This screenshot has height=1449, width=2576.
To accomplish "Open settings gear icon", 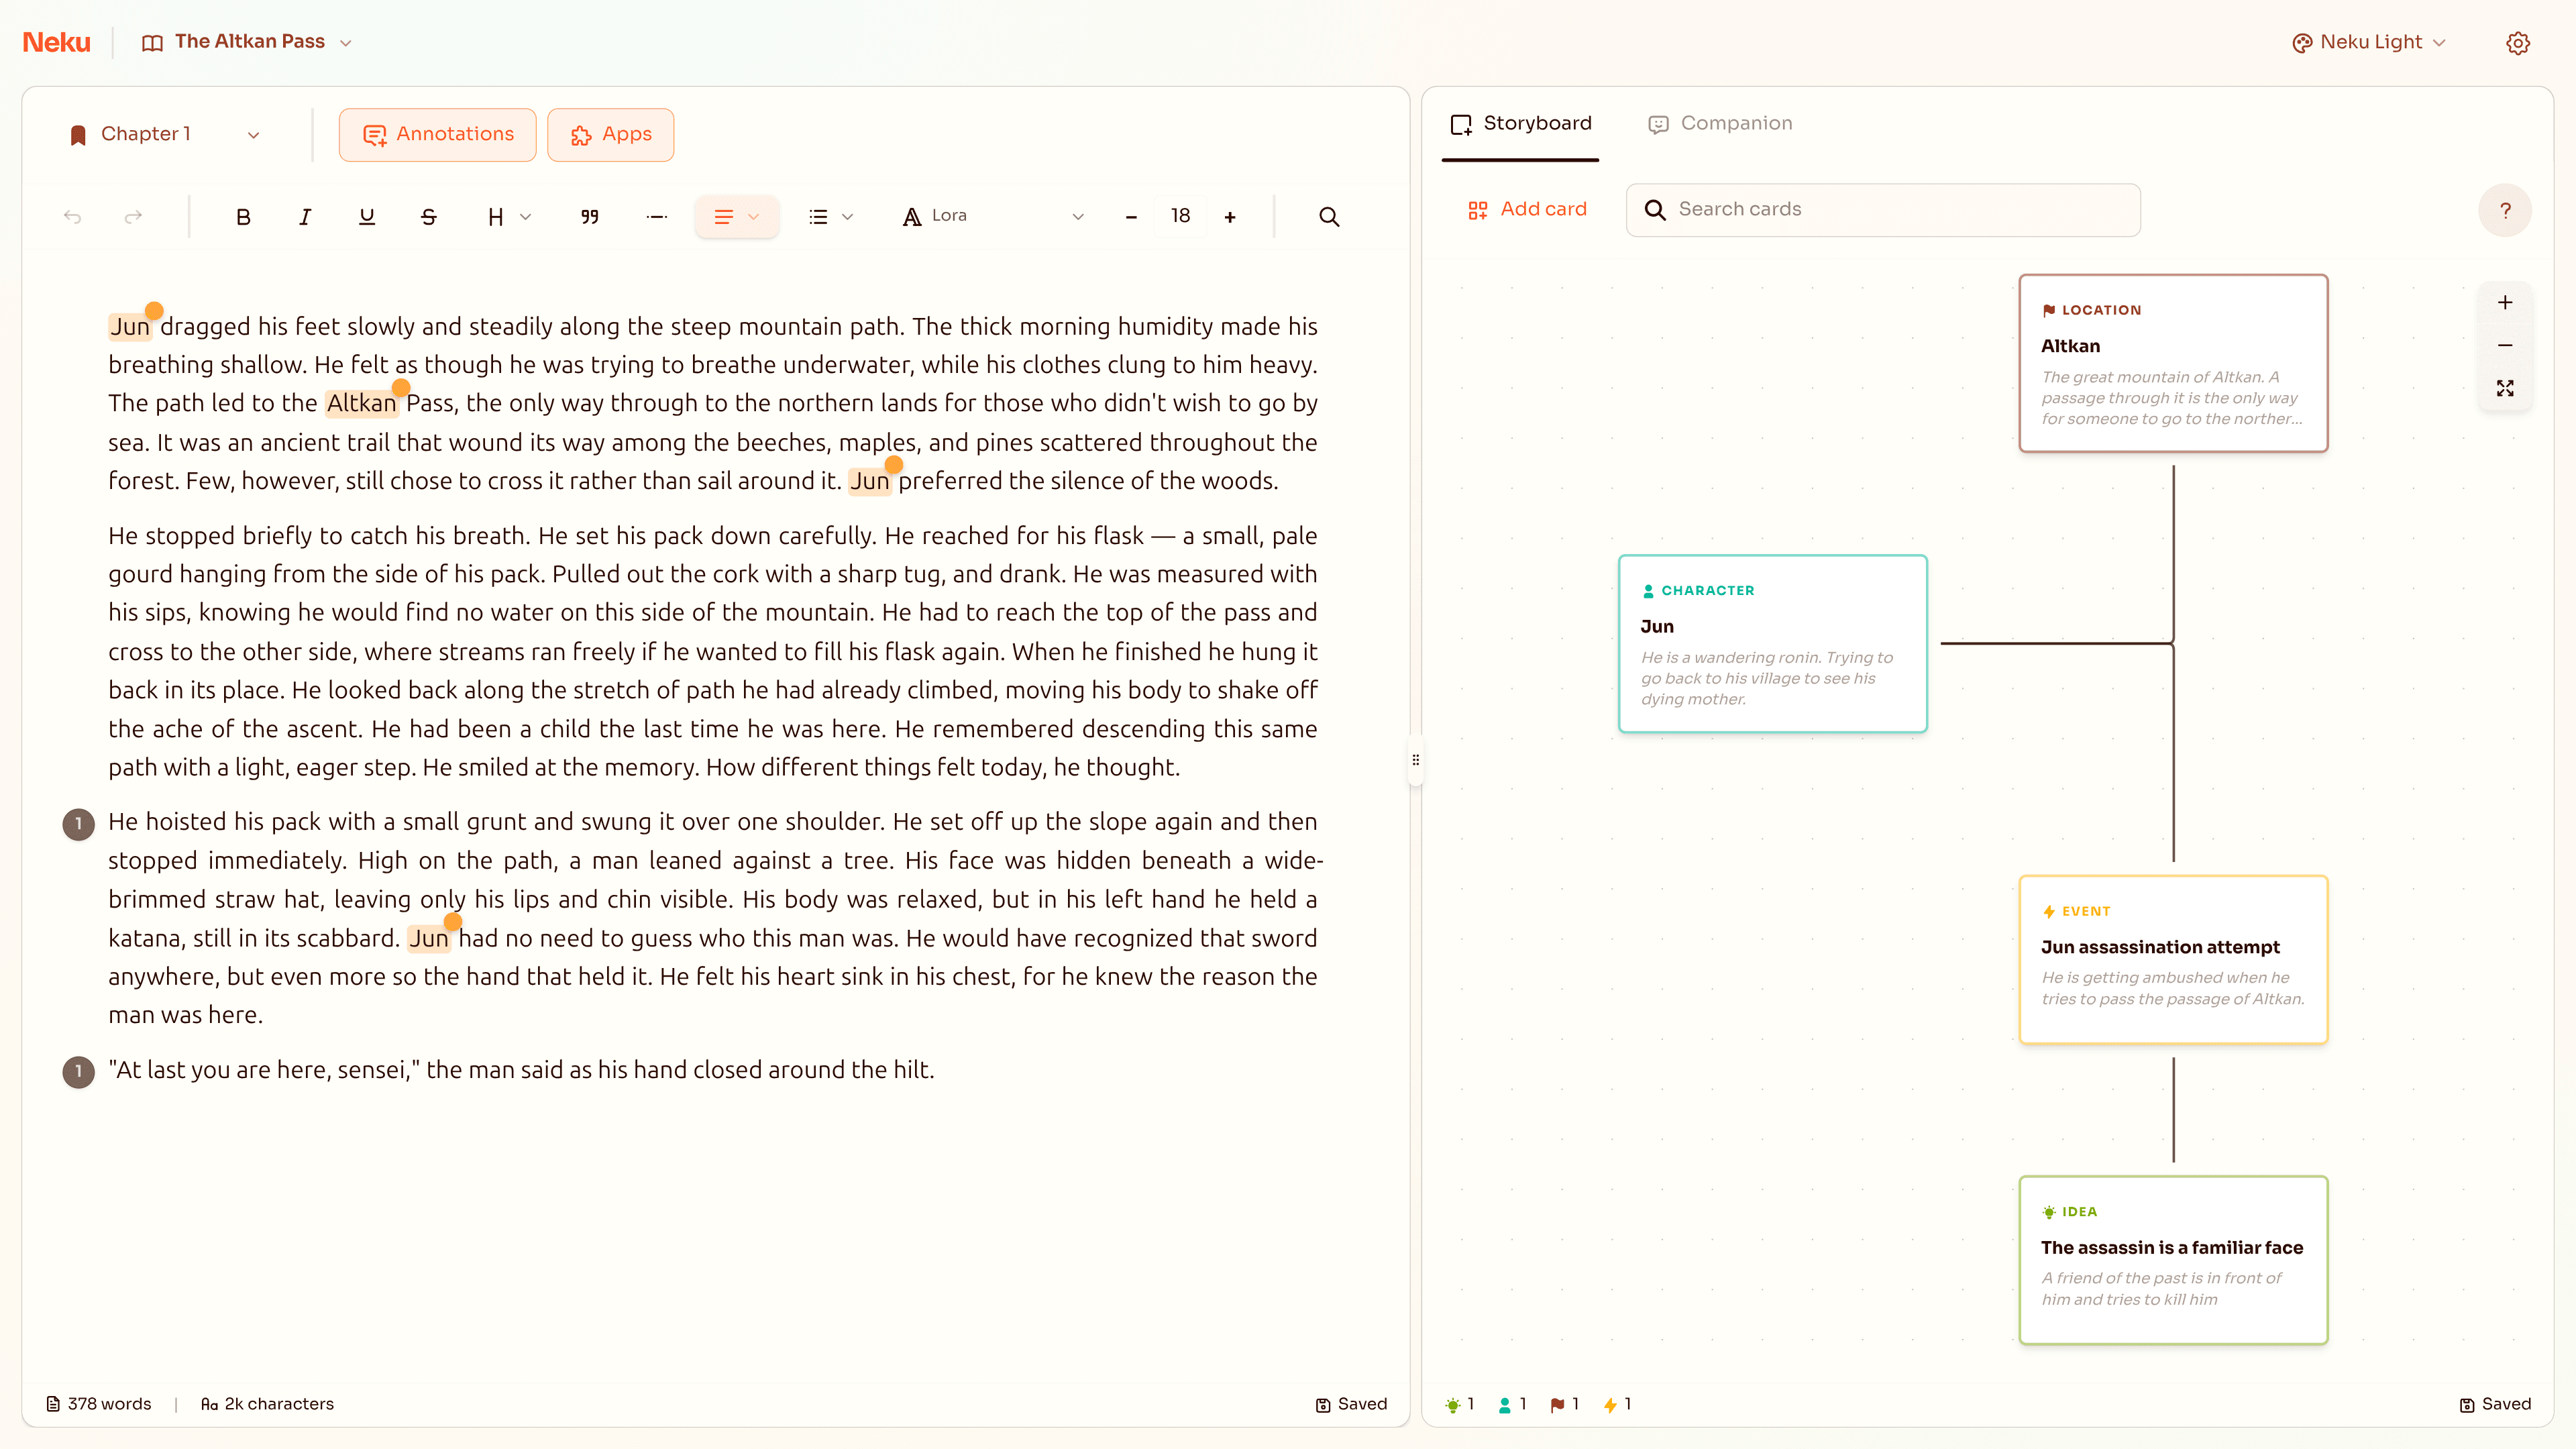I will pos(2517,43).
